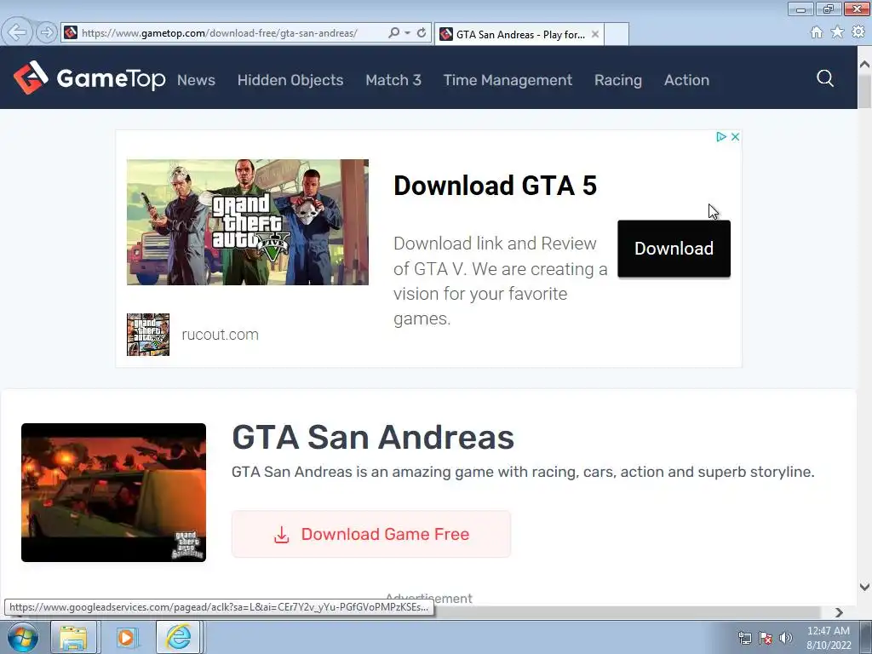Image resolution: width=872 pixels, height=654 pixels.
Task: Open the Racing category
Action: pos(618,80)
